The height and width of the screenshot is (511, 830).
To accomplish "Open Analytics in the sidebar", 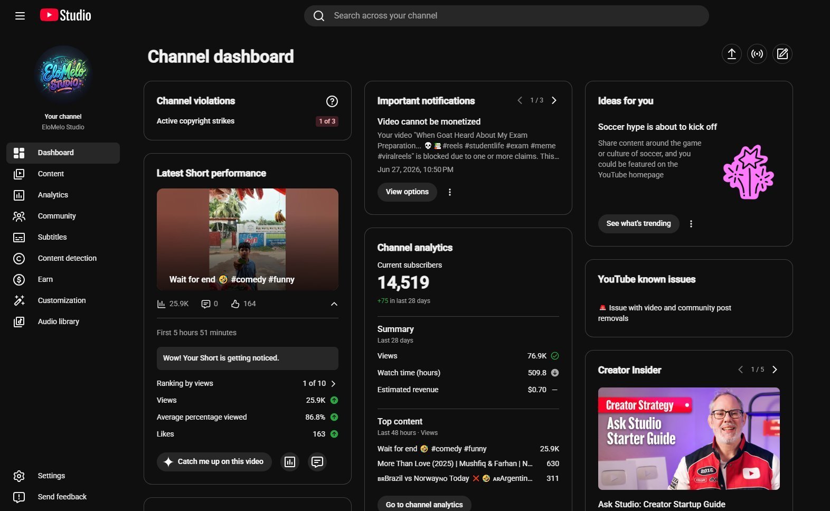I will pos(63,195).
